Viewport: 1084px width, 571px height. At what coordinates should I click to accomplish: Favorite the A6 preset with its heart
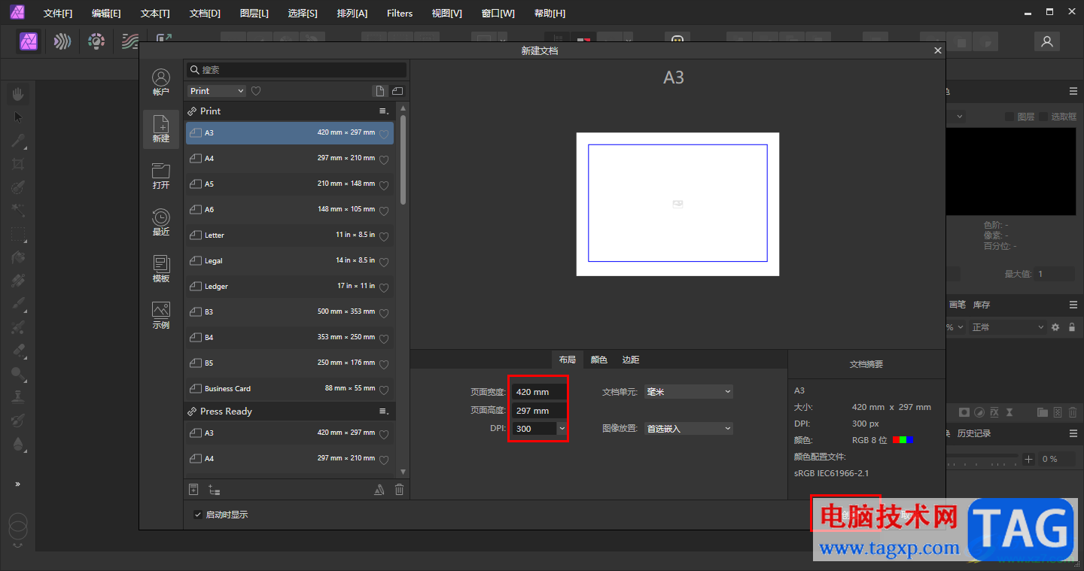pyautogui.click(x=384, y=211)
